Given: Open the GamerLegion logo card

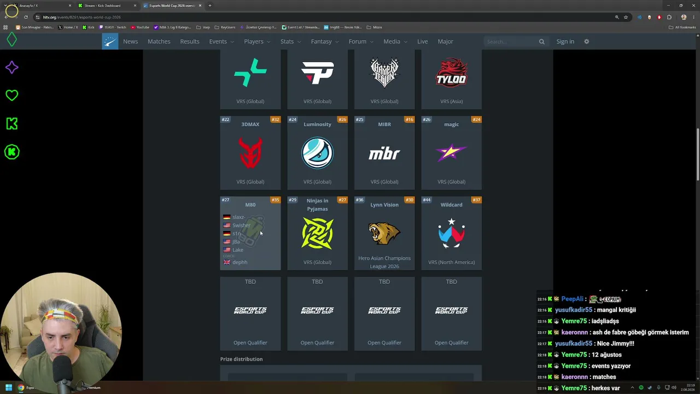Looking at the screenshot, I should [384, 73].
